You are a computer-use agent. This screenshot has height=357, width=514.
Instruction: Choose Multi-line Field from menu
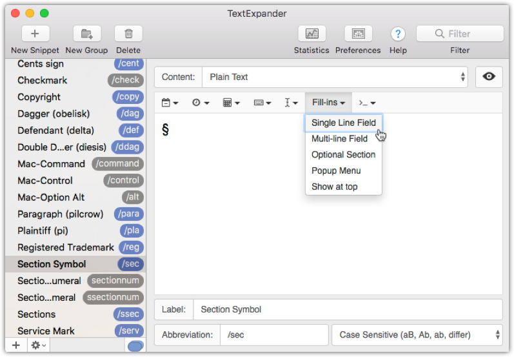(x=344, y=139)
